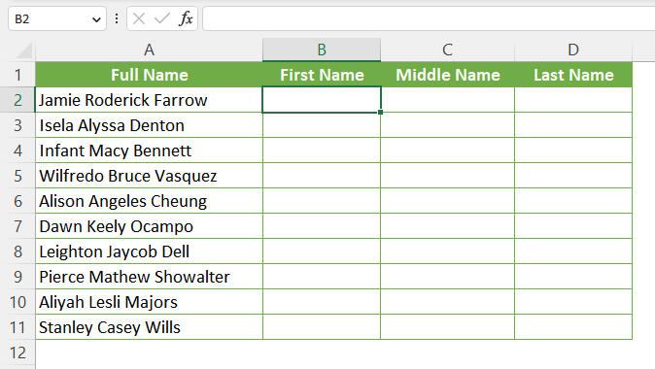655x369 pixels.
Task: Select column B header
Action: pyautogui.click(x=322, y=50)
